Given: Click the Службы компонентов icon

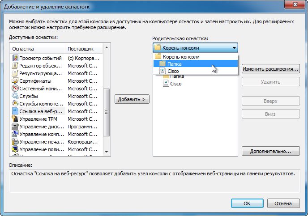Looking at the screenshot, I should click(x=15, y=104).
